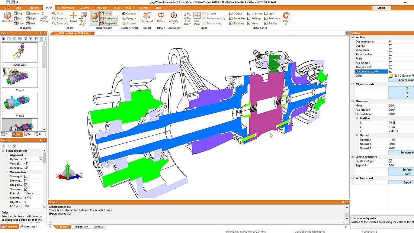The image size is (414, 233).
Task: Collapse the Visualization group
Action: (x=7, y=172)
